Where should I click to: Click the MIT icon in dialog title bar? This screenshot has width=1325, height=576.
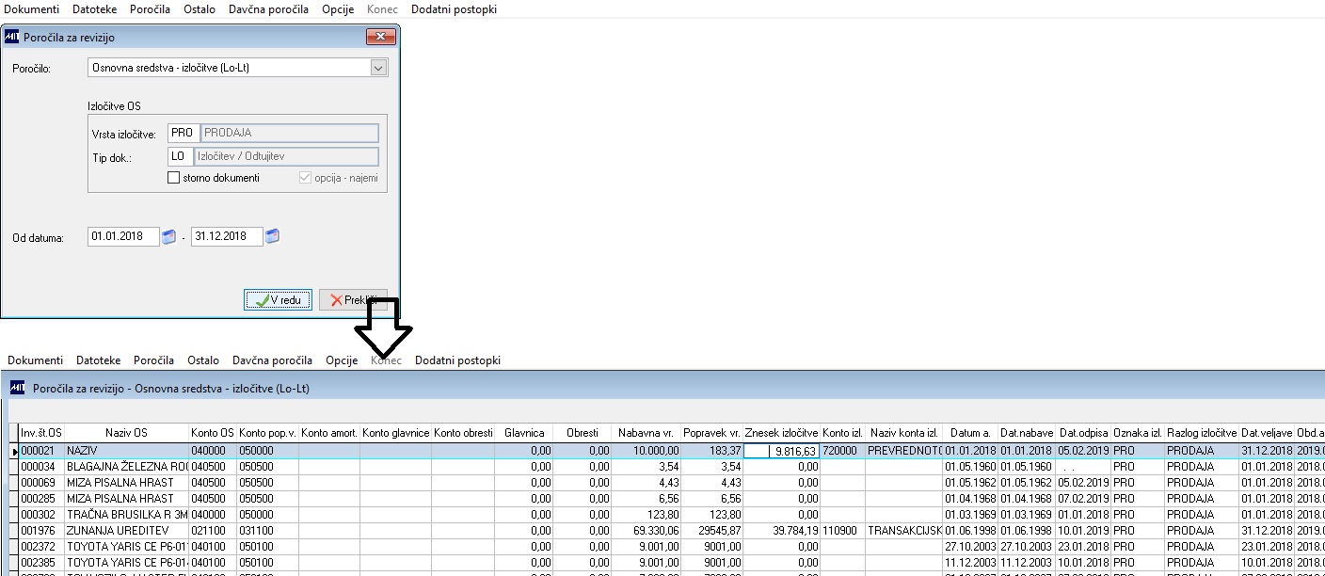coord(11,38)
